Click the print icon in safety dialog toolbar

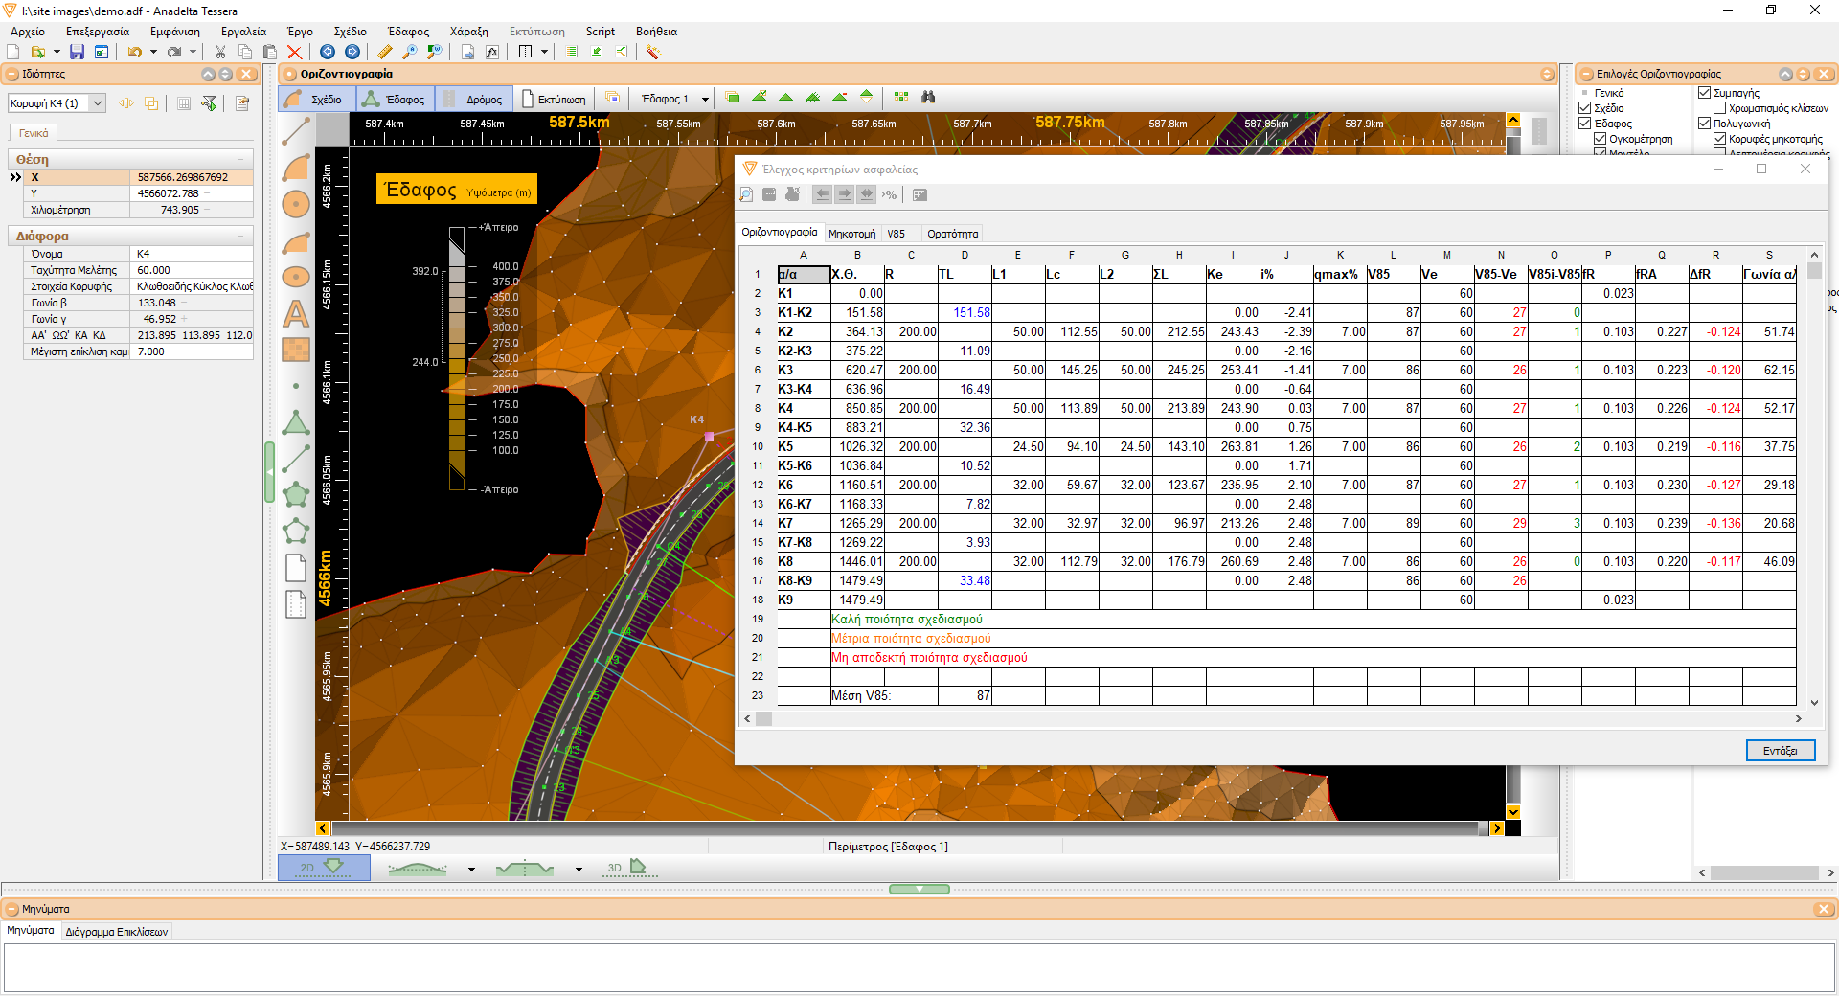click(x=792, y=194)
